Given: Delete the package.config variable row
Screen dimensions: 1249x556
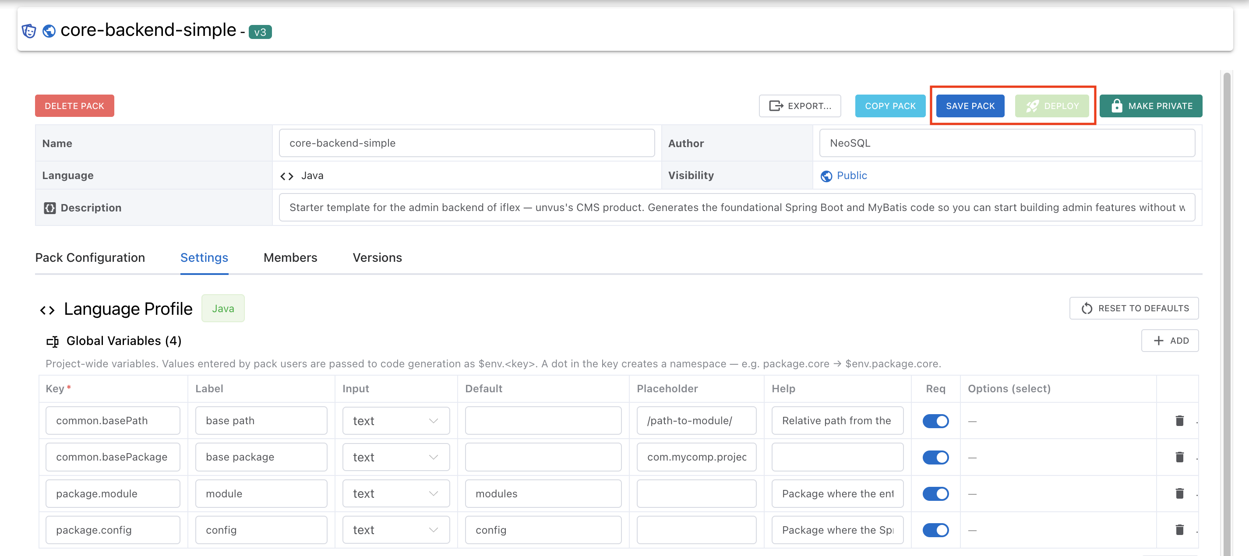Looking at the screenshot, I should pyautogui.click(x=1180, y=530).
